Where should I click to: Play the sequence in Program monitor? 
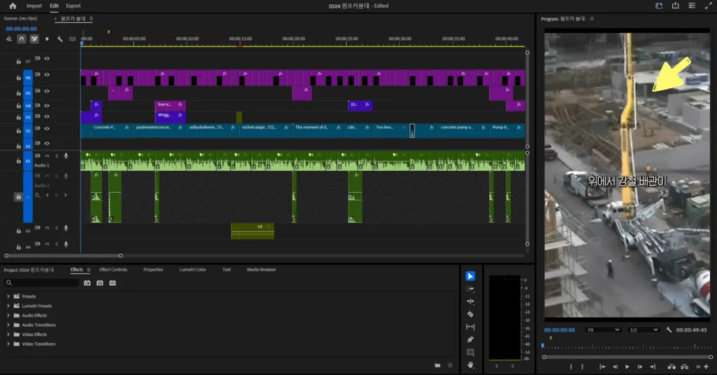pyautogui.click(x=627, y=367)
